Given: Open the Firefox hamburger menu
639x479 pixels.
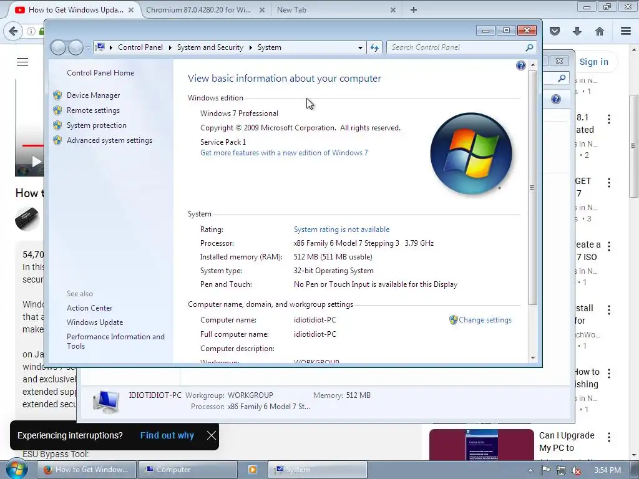Looking at the screenshot, I should point(626,31).
